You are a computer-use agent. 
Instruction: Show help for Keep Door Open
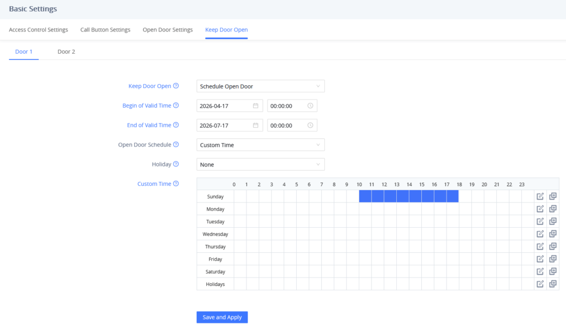[176, 86]
